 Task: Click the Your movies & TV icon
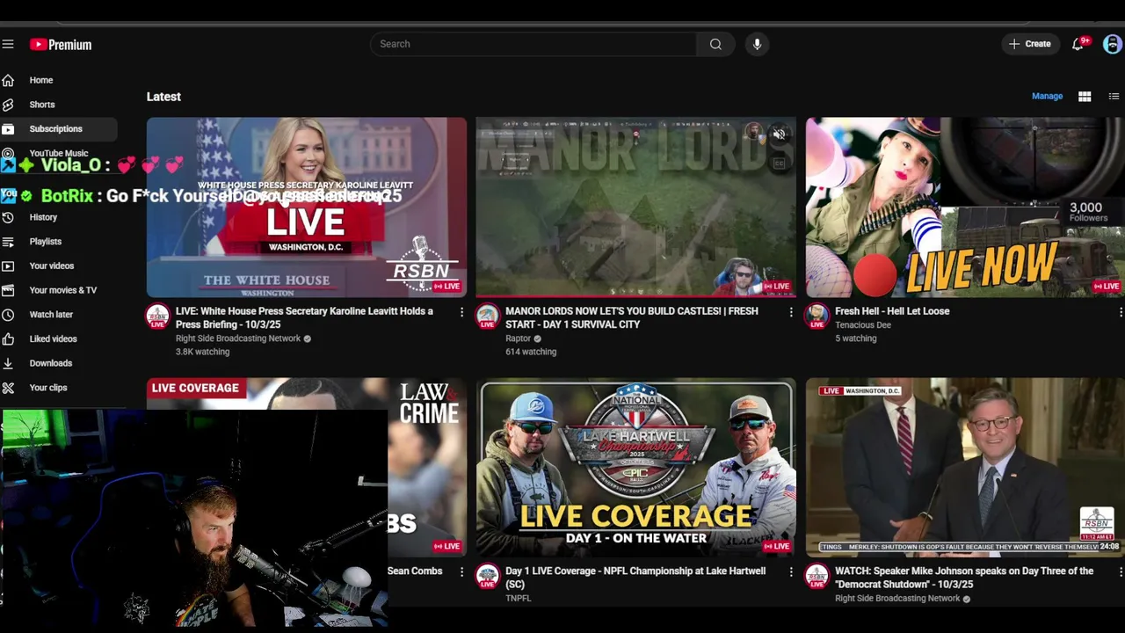[x=8, y=290]
